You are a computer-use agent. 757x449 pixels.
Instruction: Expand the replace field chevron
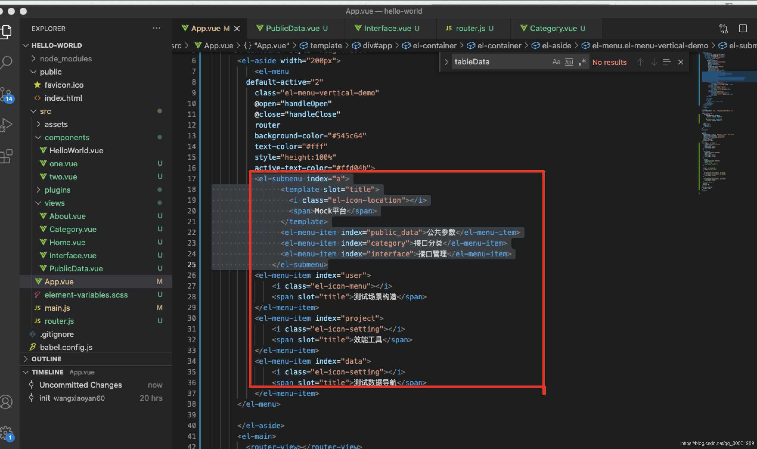tap(446, 62)
